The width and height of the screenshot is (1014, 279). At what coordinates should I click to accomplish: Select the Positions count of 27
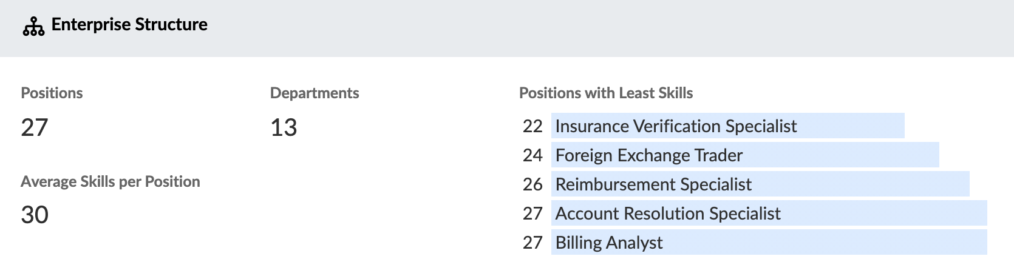(34, 127)
